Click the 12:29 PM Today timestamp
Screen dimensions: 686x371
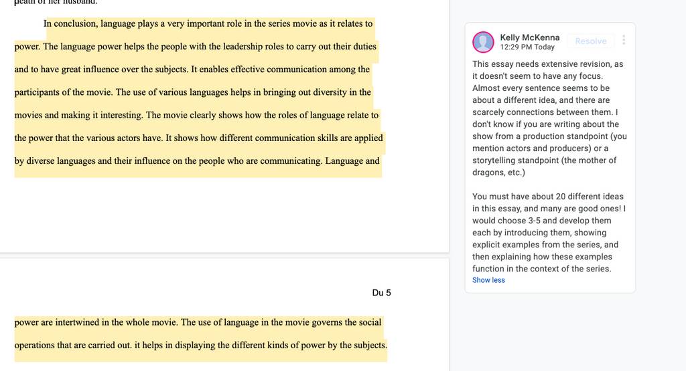(x=527, y=47)
